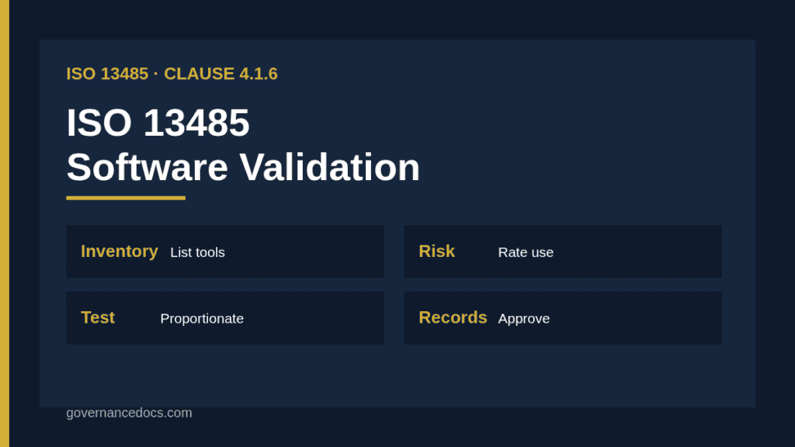Select the 'Test' card label
This screenshot has height=447, width=795.
[98, 317]
